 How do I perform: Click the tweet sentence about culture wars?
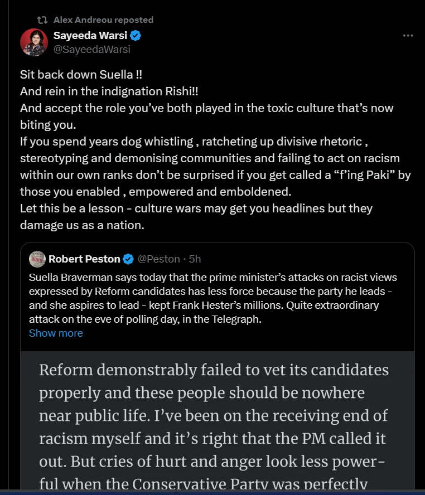coord(196,217)
